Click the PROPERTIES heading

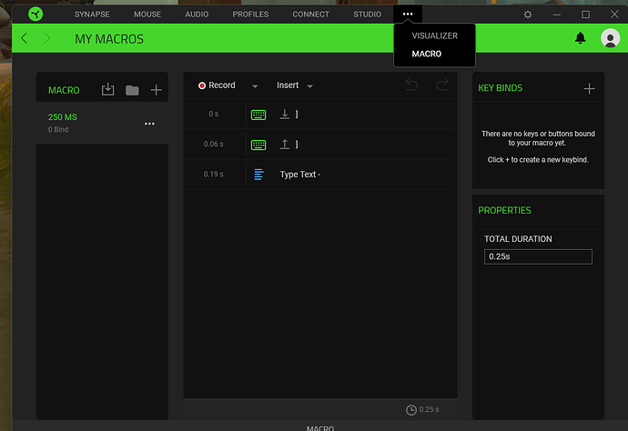[x=504, y=210]
